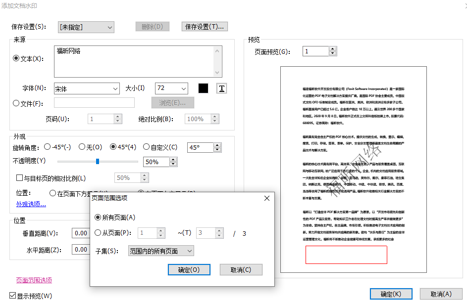Select the 文件(F) source radio button
The image size is (467, 304).
pos(15,102)
